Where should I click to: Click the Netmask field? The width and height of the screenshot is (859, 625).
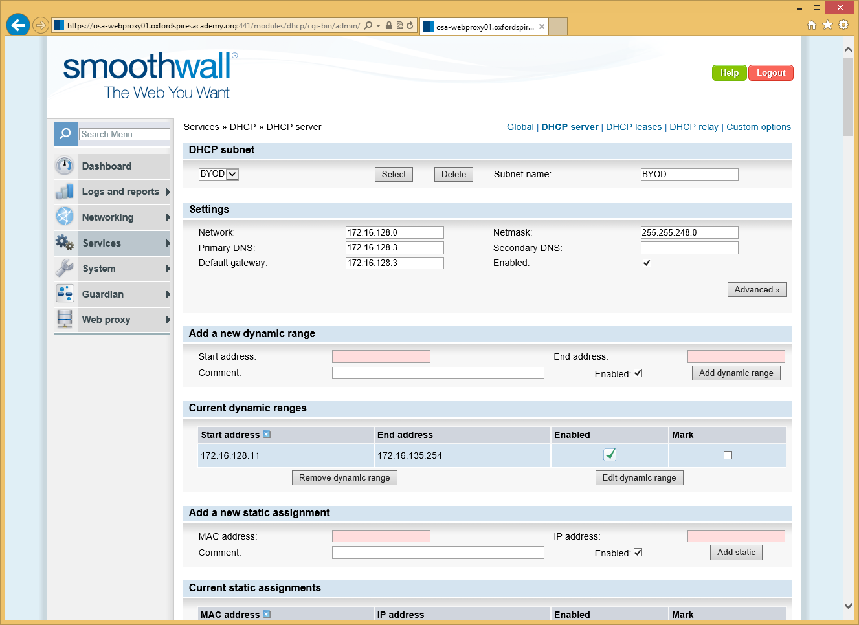(689, 232)
